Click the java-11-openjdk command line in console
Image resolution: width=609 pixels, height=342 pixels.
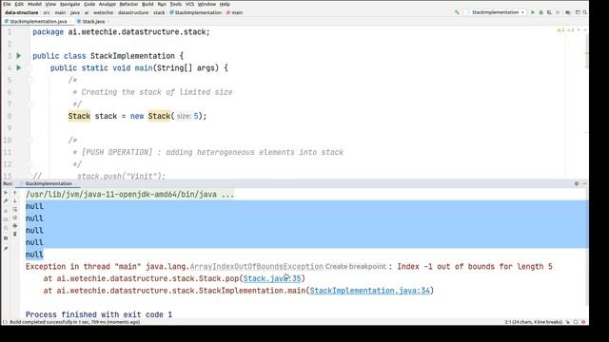tap(129, 194)
